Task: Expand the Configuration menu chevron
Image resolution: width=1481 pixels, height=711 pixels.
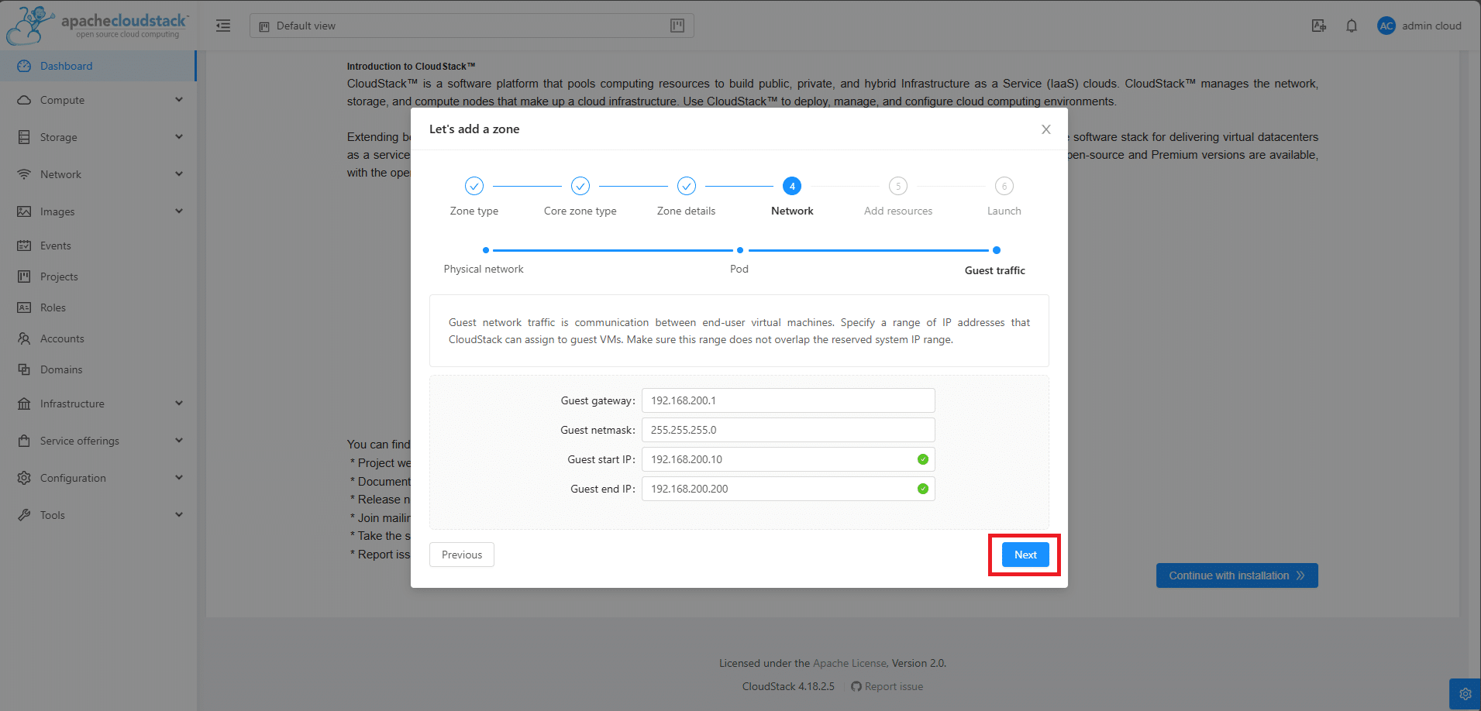Action: pos(179,478)
